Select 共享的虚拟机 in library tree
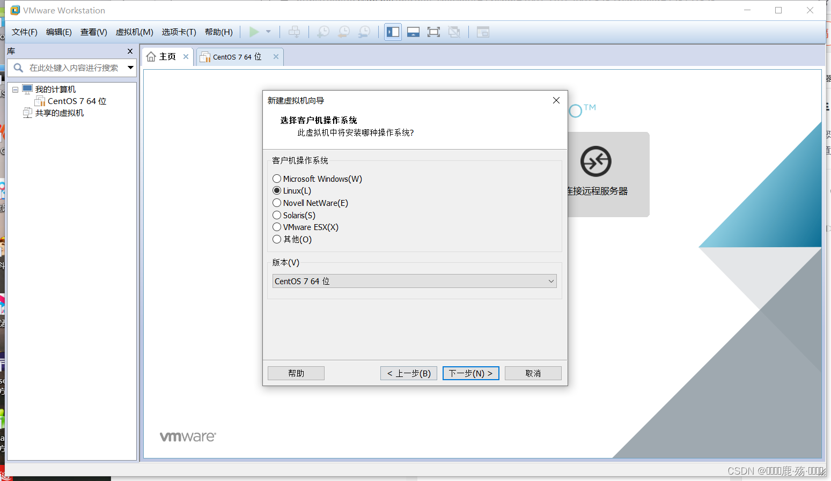 pyautogui.click(x=59, y=113)
